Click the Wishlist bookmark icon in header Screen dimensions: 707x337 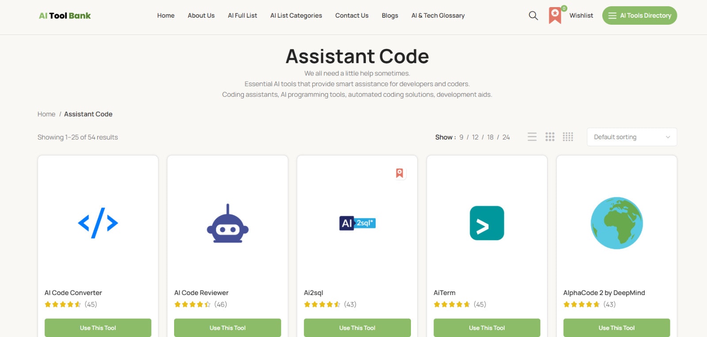click(x=555, y=15)
